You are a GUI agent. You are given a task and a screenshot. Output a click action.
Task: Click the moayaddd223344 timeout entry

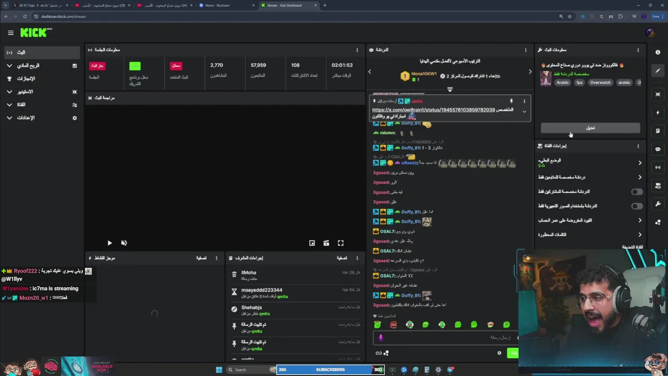(295, 293)
